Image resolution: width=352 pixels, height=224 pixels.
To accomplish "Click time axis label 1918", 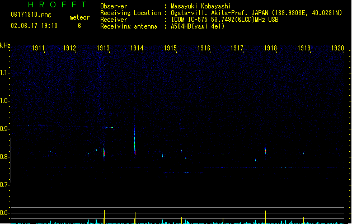I will pos(270,48).
